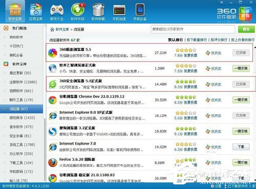Click 一键安装 for Firefox 3.6.28
This screenshot has height=189, width=256.
click(241, 162)
